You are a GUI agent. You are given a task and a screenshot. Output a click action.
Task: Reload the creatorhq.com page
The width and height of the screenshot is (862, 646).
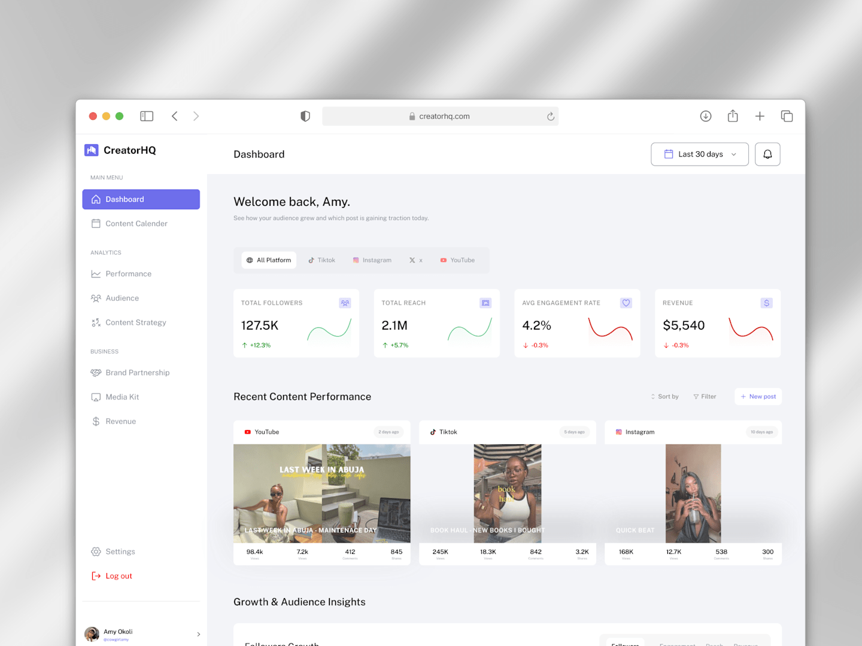coord(551,117)
